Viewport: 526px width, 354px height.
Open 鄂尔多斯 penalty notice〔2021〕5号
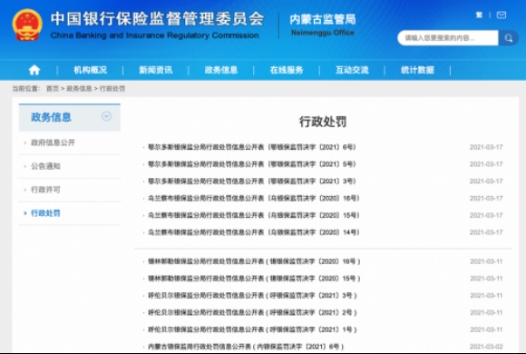click(x=252, y=164)
